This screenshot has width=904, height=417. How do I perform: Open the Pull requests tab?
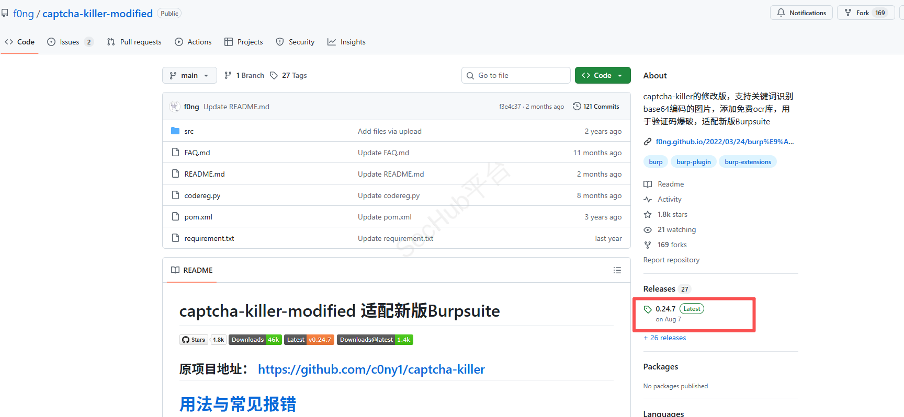click(x=134, y=42)
